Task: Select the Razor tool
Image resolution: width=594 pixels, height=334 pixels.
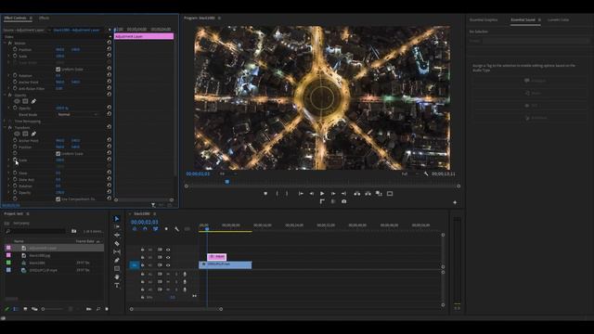Action: 117,243
